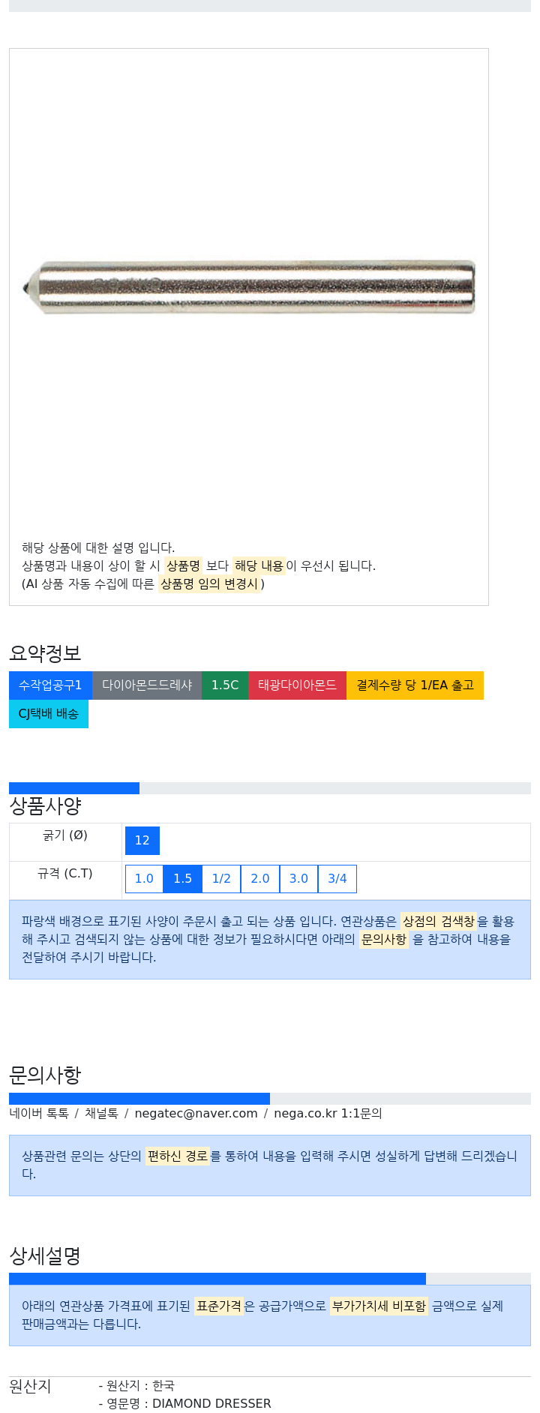Open nega.co.kr 1:1문의 link
The height and width of the screenshot is (1413, 540).
coord(328,1114)
